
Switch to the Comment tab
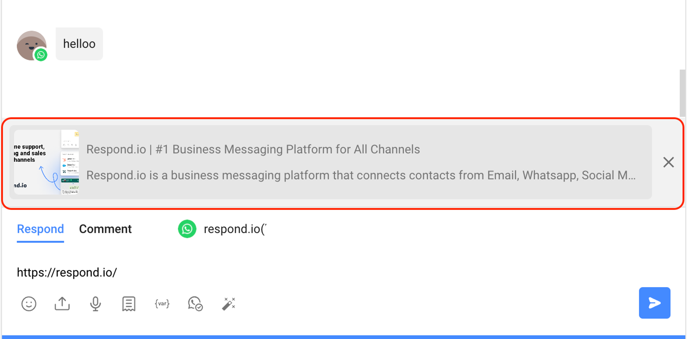pyautogui.click(x=105, y=229)
